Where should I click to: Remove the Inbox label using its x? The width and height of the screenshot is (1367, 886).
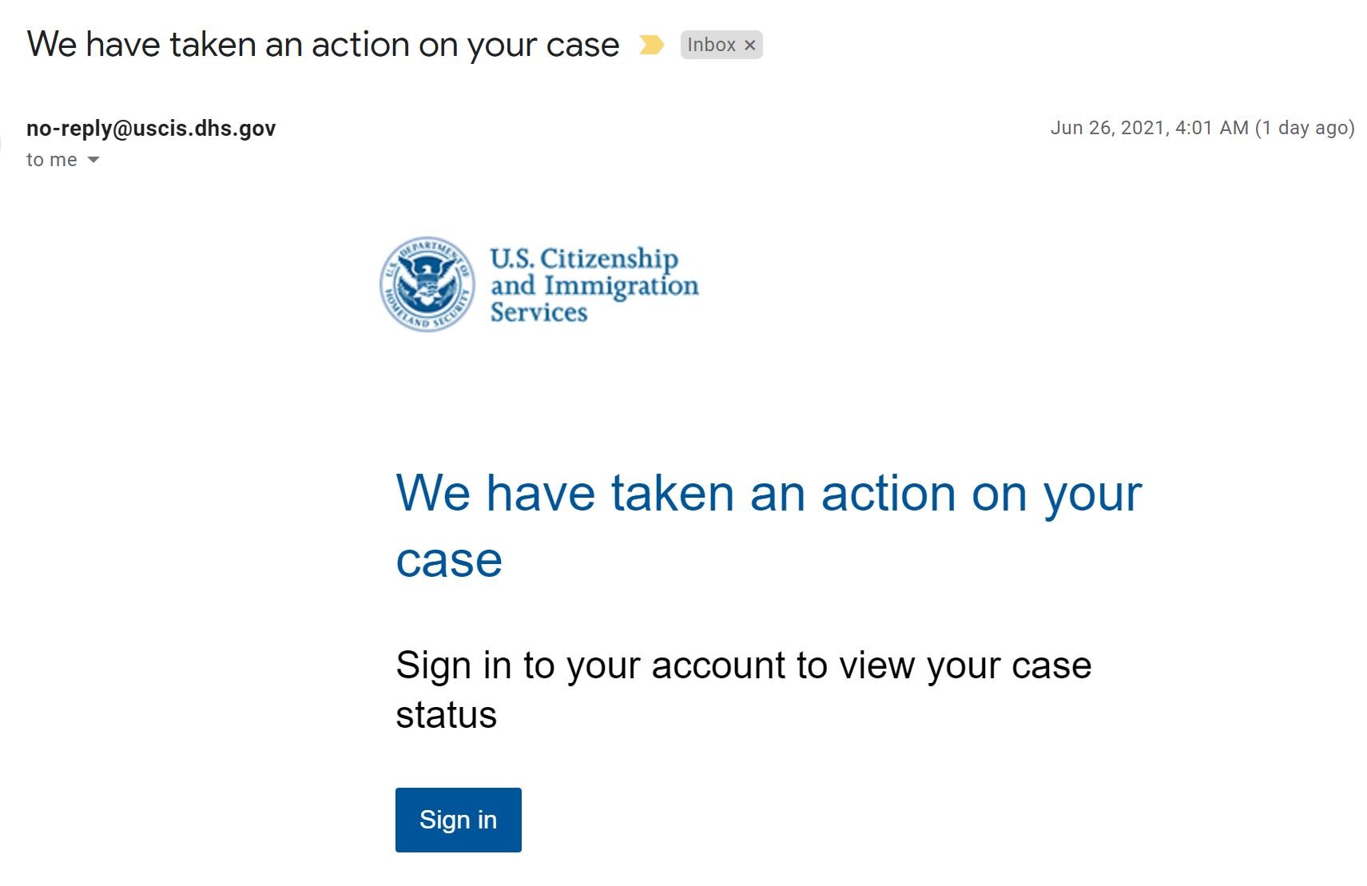pos(749,46)
